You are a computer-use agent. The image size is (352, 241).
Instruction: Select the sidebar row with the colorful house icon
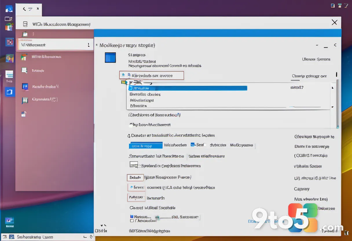tap(55, 57)
